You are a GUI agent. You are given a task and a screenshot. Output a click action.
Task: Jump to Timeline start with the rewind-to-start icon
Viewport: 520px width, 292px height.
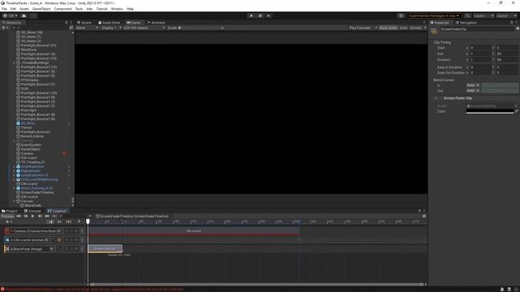point(19,217)
